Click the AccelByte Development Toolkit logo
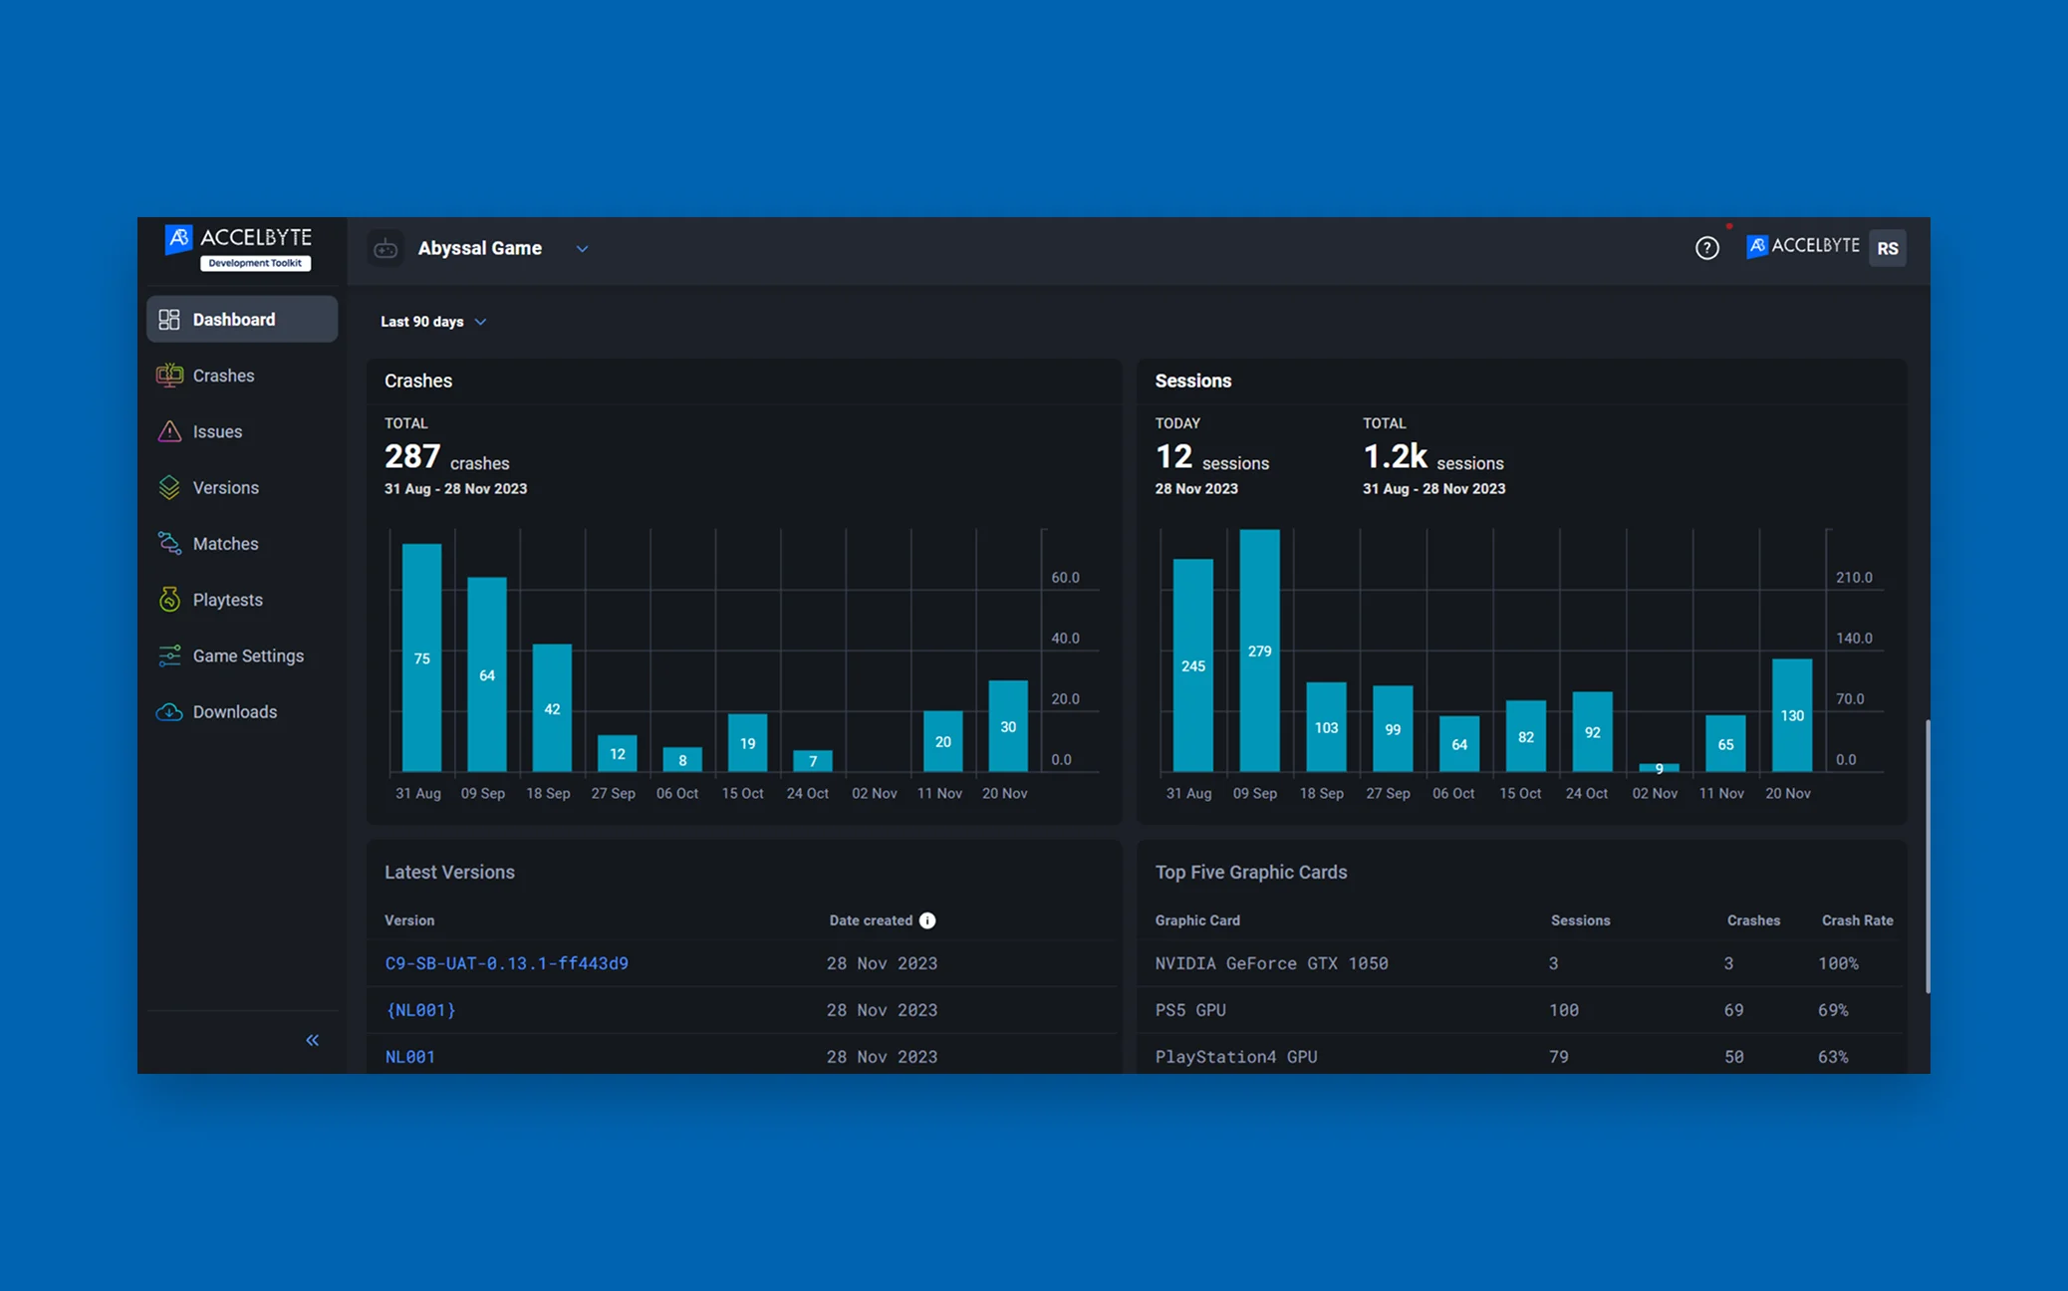 (x=239, y=247)
